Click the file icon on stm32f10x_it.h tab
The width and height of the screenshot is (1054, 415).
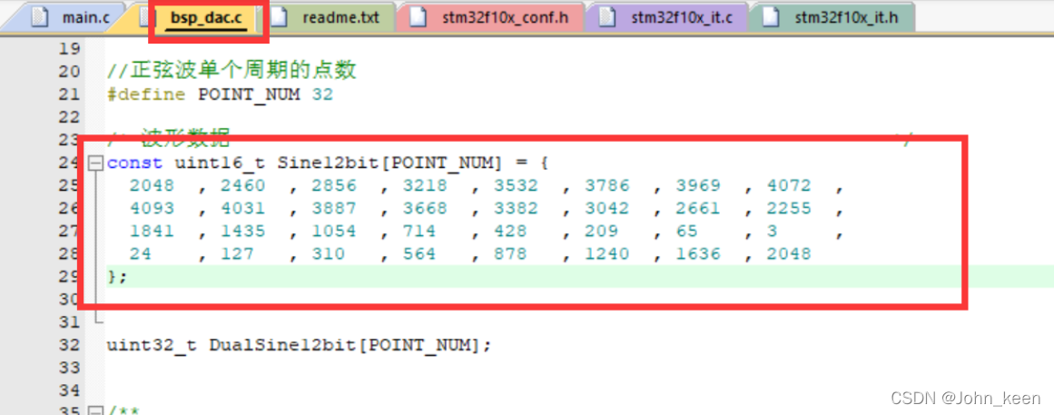tap(773, 17)
